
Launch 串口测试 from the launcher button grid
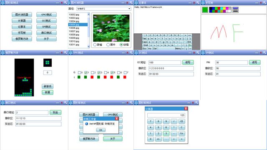tap(46, 32)
